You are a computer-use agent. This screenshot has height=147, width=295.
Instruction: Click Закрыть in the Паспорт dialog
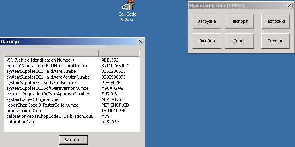[x=74, y=140]
